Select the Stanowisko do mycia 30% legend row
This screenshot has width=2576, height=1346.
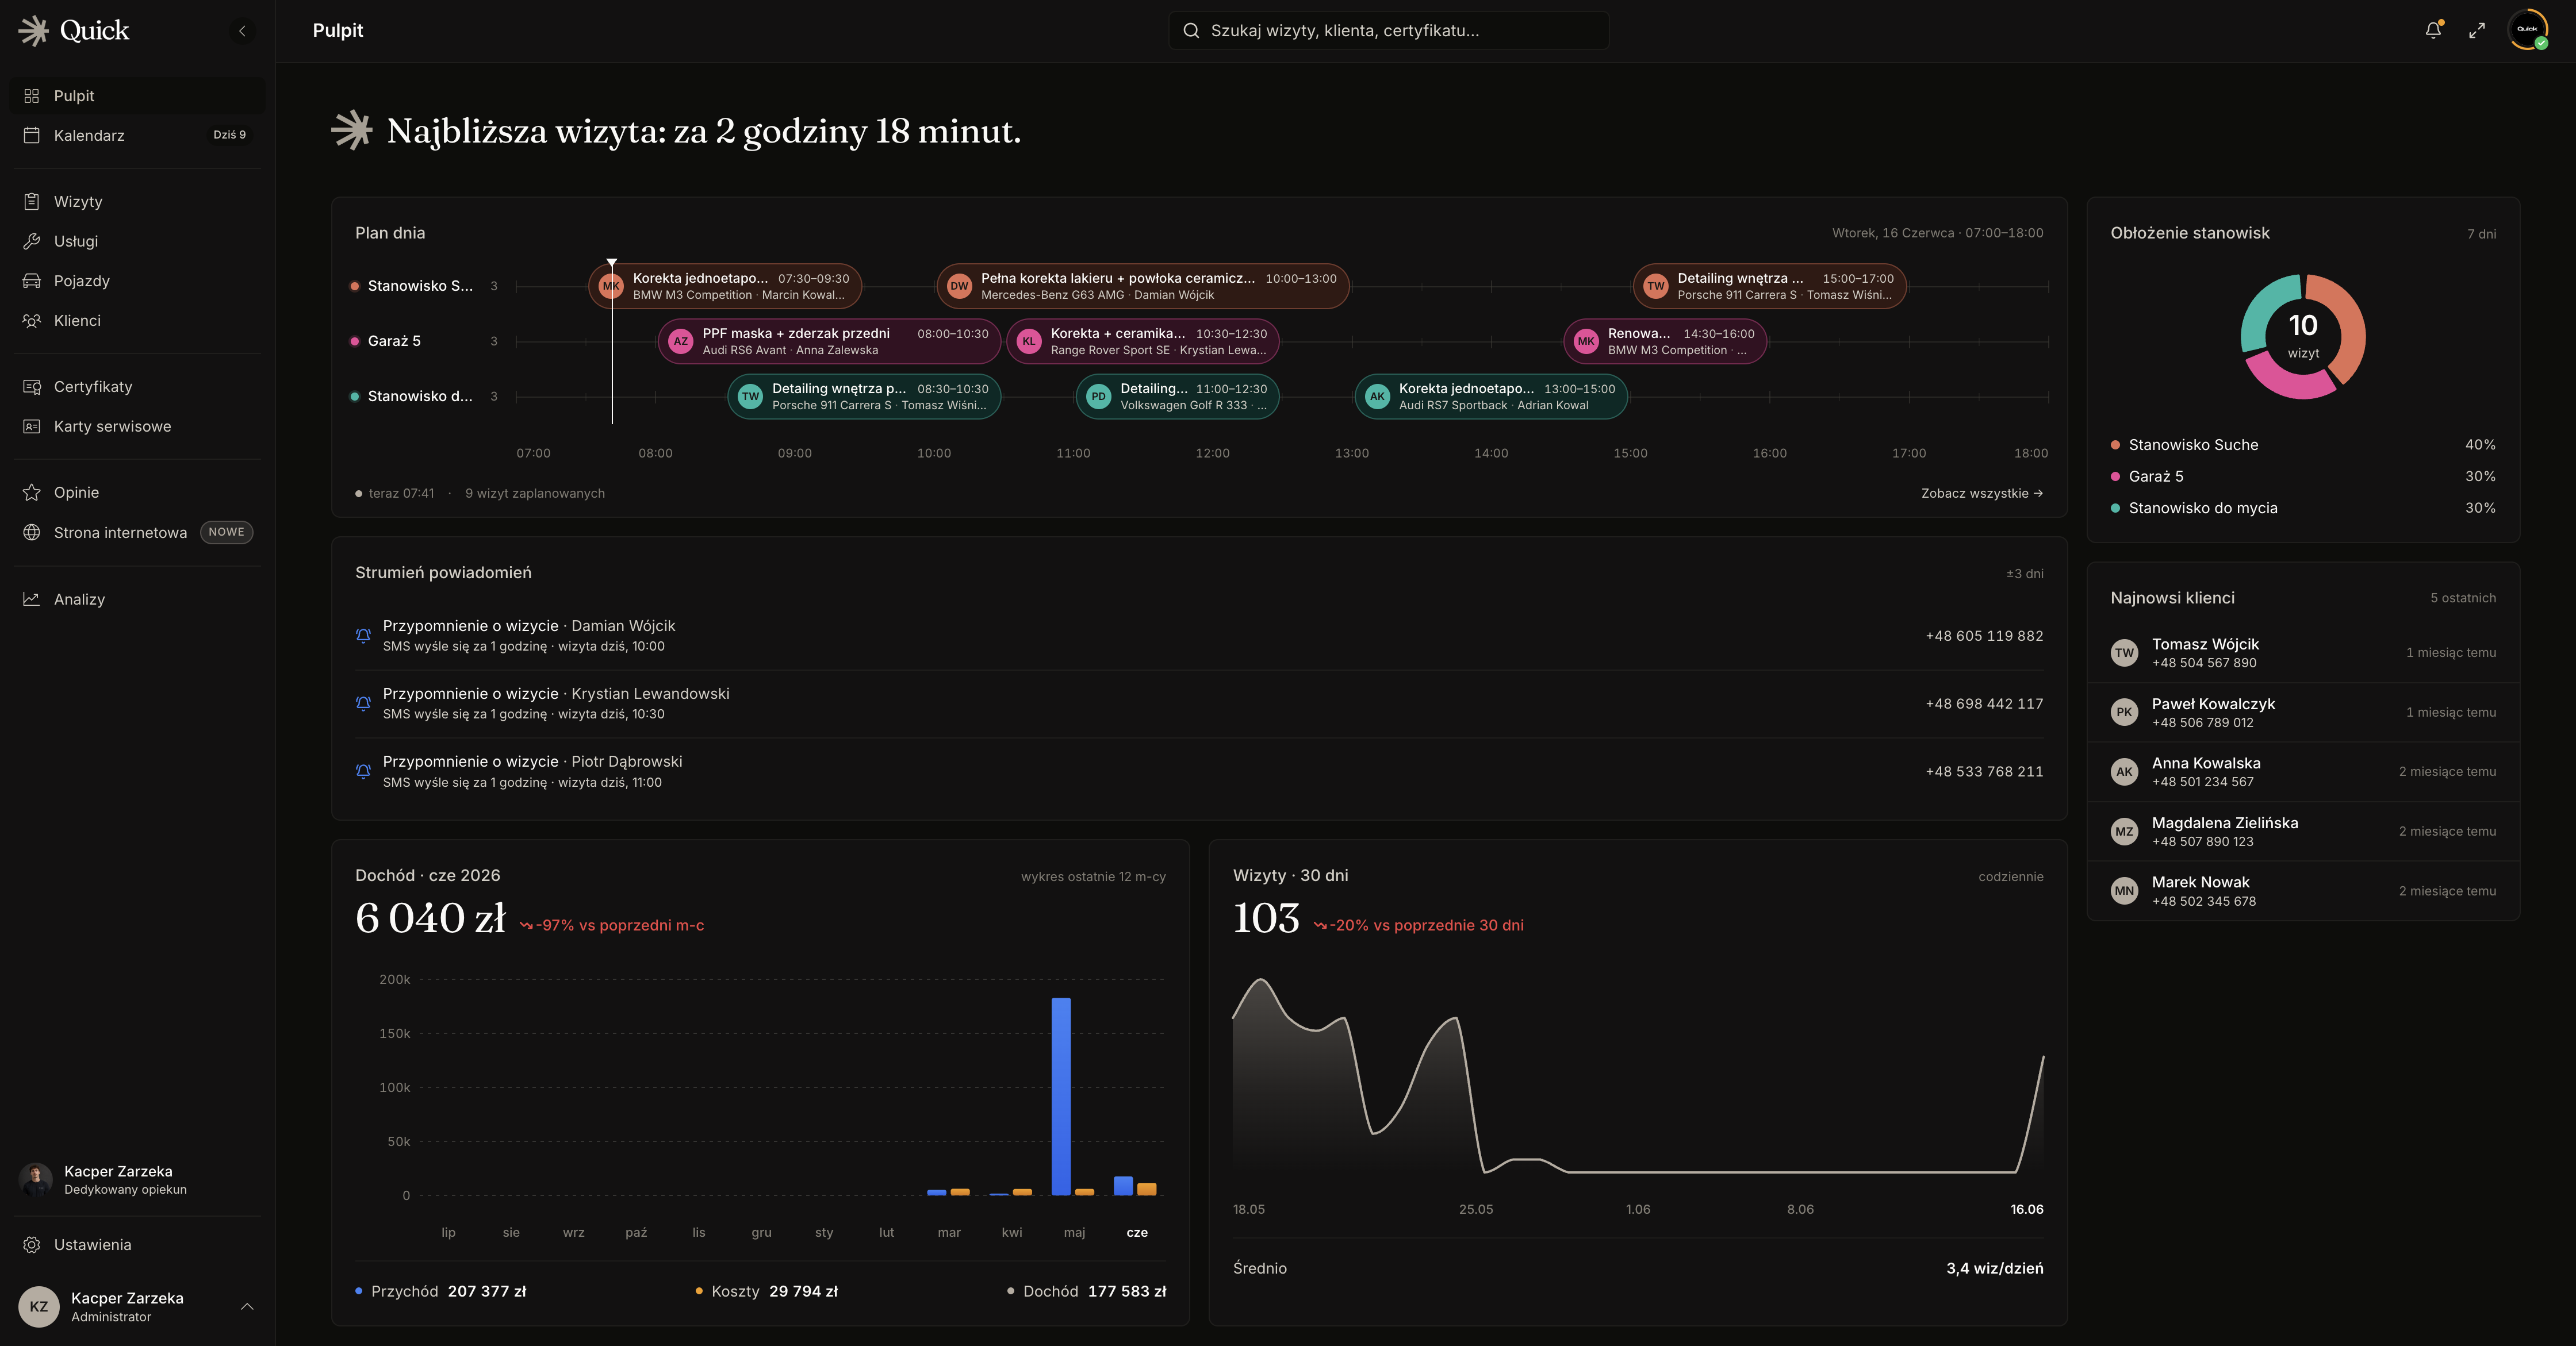pos(2302,507)
